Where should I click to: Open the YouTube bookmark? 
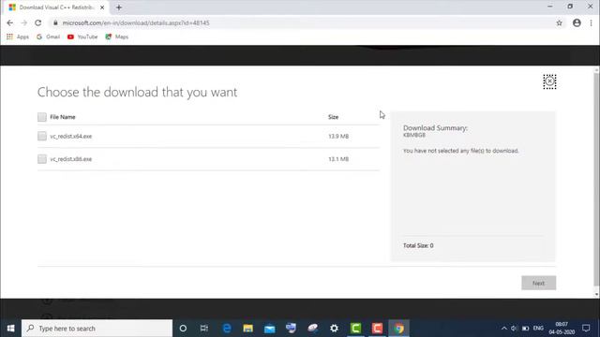(x=82, y=37)
